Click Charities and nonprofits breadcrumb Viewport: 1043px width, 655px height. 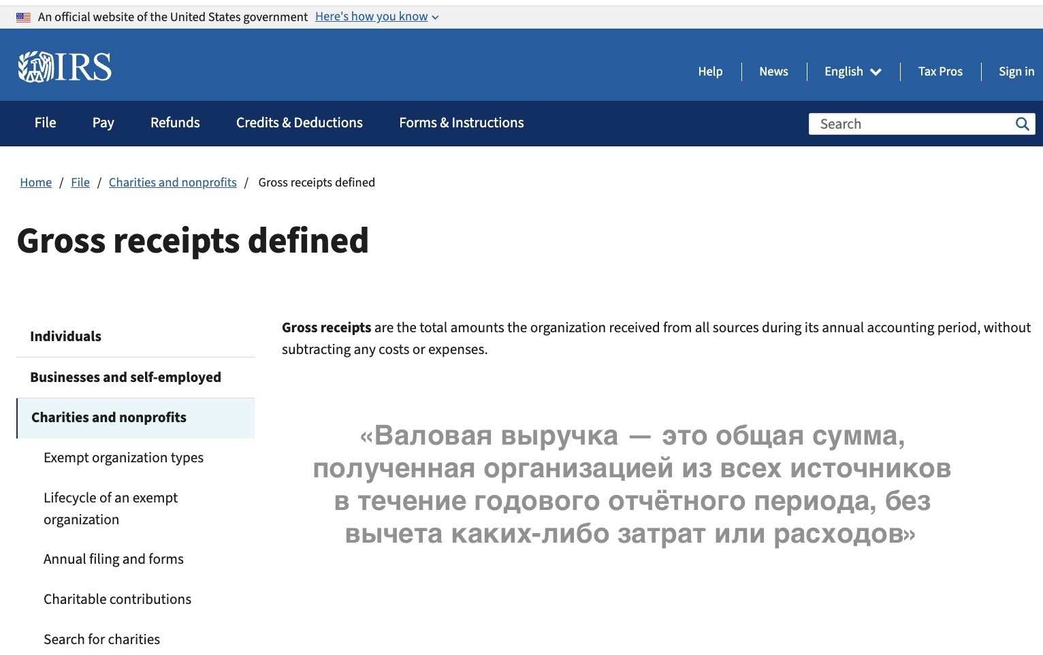click(x=173, y=182)
